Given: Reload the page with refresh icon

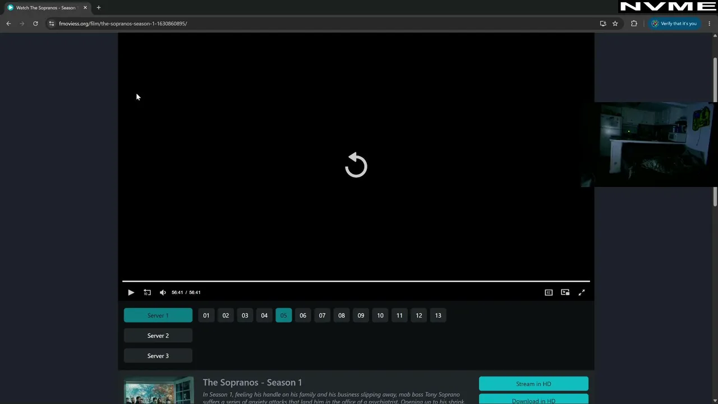Looking at the screenshot, I should tap(35, 24).
